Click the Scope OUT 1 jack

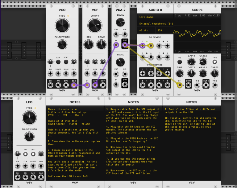point(188,85)
